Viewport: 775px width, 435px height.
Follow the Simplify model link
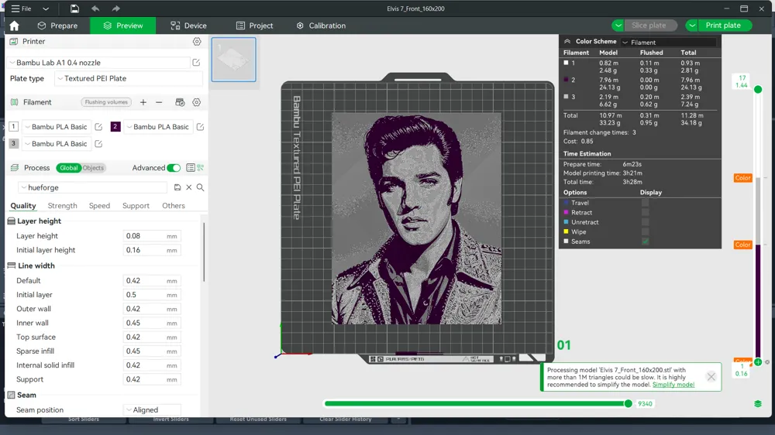click(x=673, y=385)
